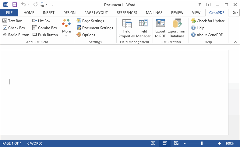Show About CenoPDF information

point(207,35)
